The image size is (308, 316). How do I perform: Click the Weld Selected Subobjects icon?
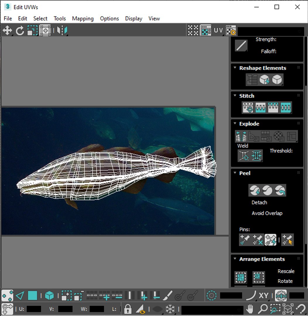click(256, 156)
